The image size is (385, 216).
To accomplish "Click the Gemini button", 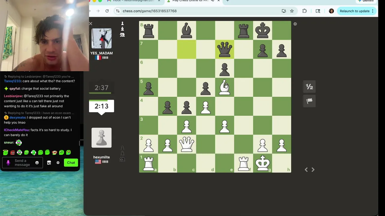I will 365,1.
